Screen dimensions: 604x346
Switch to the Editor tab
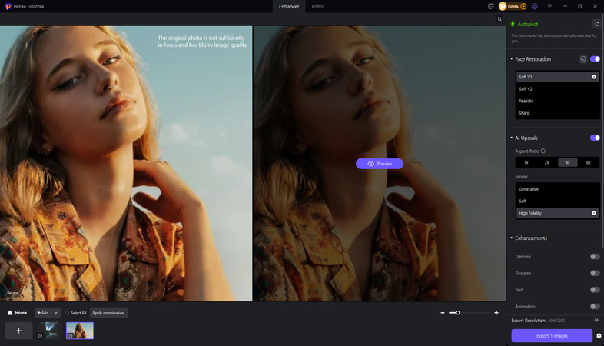pyautogui.click(x=318, y=7)
